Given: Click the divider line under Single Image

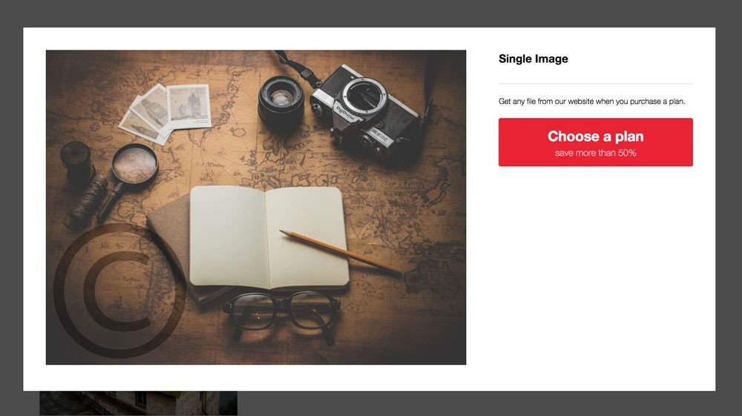Looking at the screenshot, I should [x=595, y=84].
